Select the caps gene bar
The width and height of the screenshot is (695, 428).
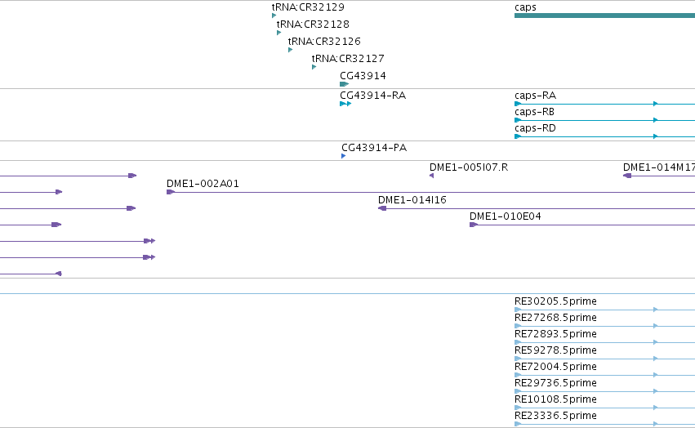tap(604, 16)
